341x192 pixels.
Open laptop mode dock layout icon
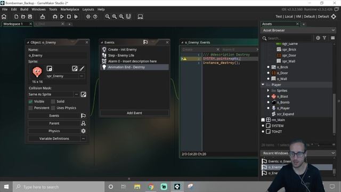[140, 17]
